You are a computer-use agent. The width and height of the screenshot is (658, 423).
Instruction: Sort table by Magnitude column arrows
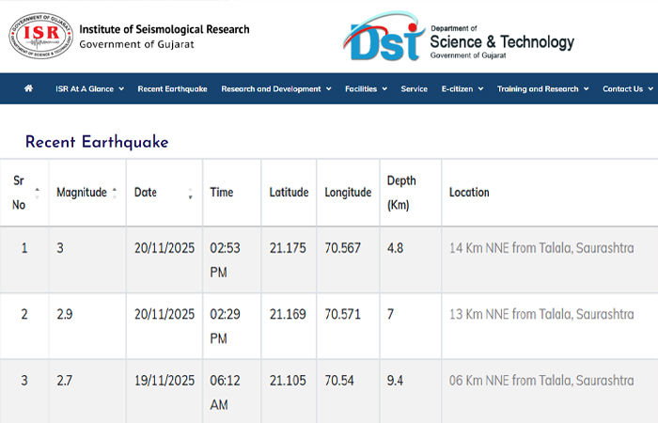point(115,193)
